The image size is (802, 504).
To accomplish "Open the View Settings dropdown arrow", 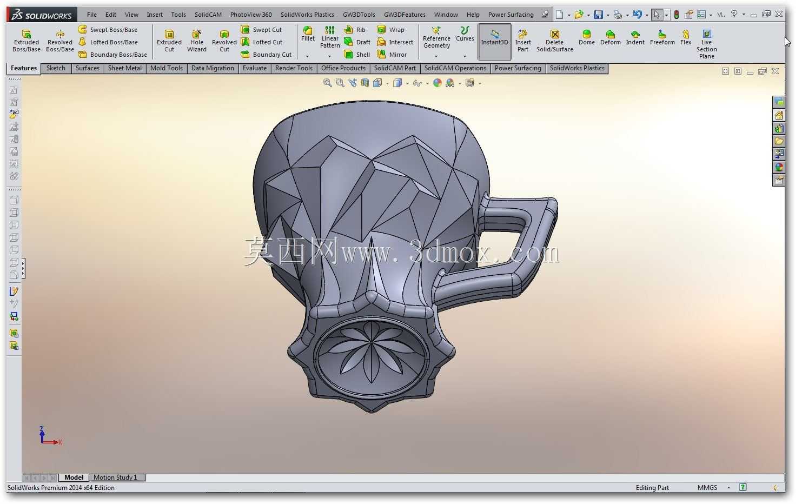I will pos(480,83).
